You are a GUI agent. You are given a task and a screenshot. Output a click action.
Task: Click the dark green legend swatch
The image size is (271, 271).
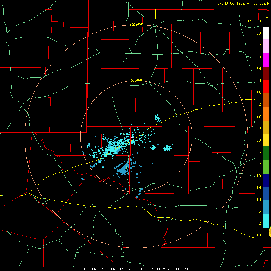(266, 153)
